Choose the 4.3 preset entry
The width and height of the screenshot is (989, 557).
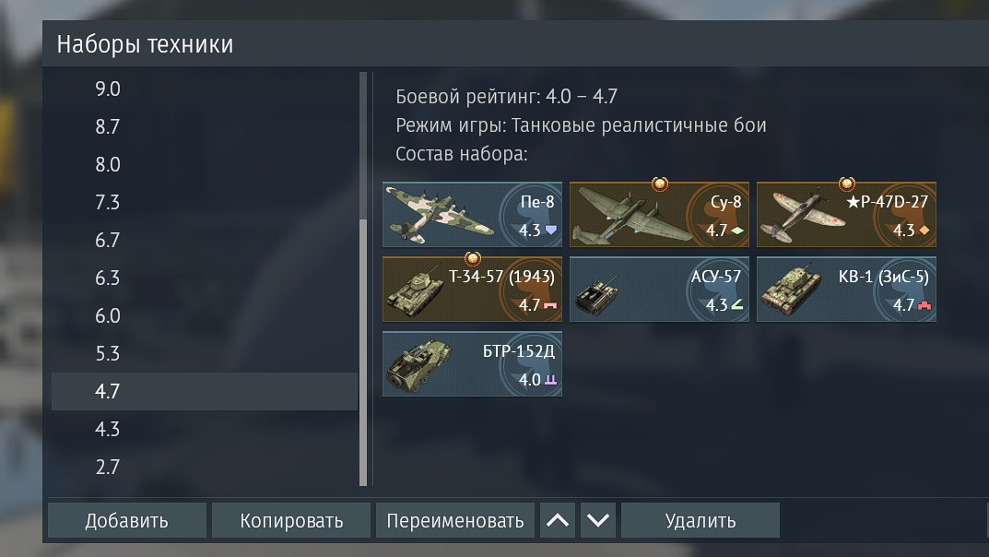[x=205, y=430]
